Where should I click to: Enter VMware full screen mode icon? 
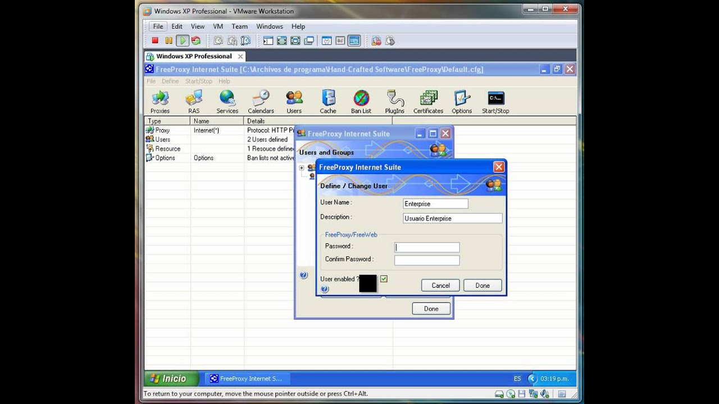click(281, 40)
